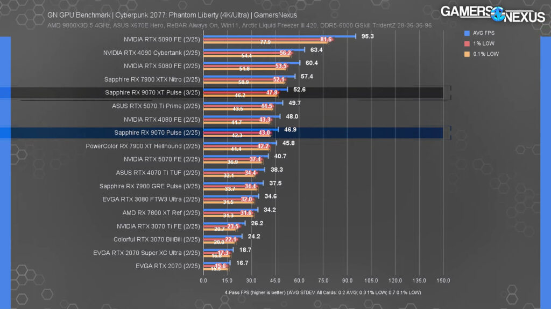Click the 4-Pass FPS axis caption
This screenshot has width=551, height=309.
tap(323, 292)
